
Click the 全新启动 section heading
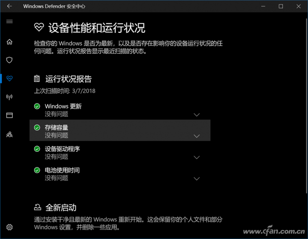(61, 208)
